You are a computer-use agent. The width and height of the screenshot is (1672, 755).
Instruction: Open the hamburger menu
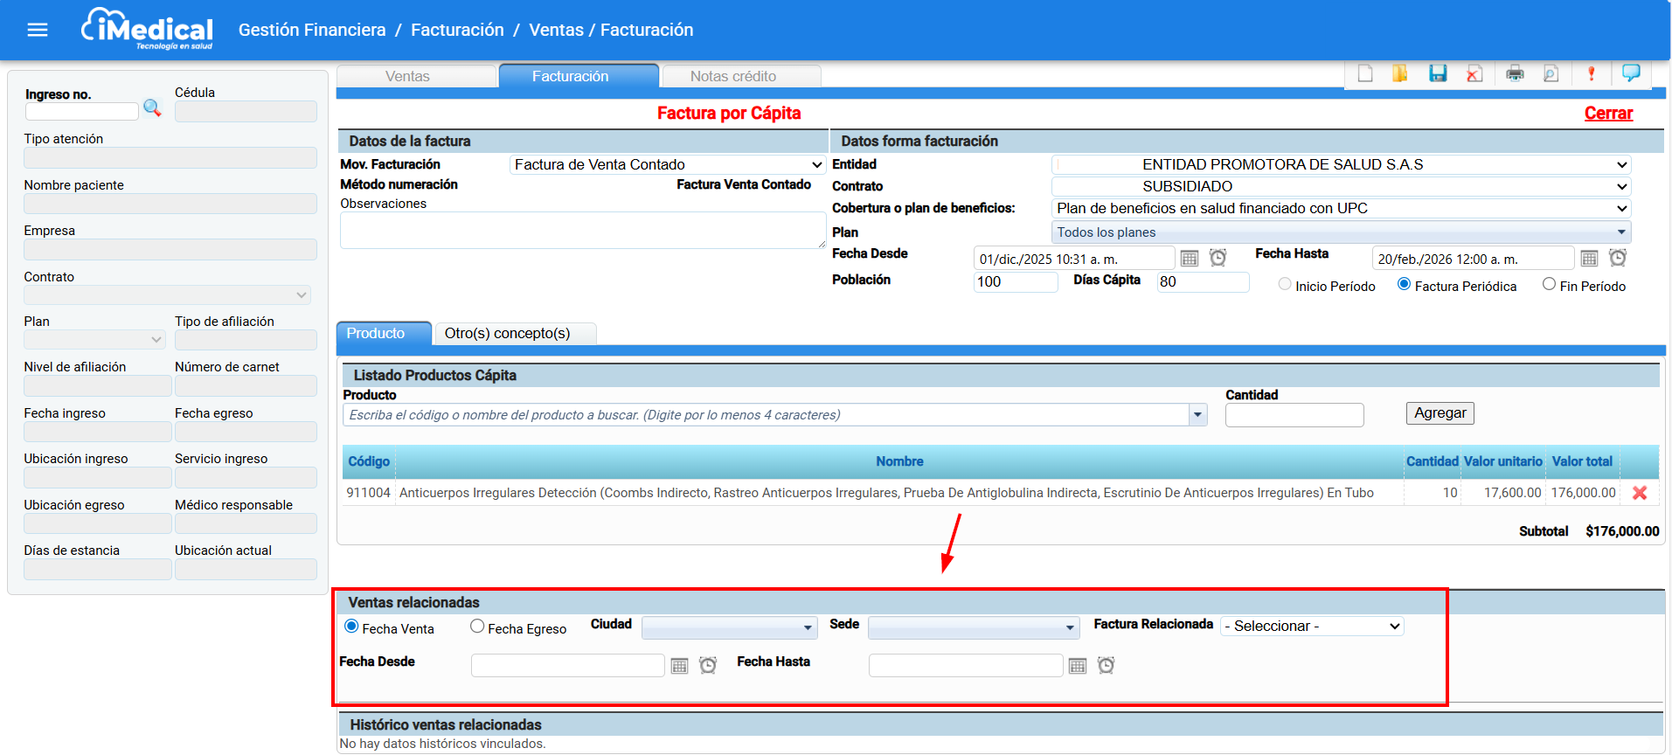coord(38,31)
